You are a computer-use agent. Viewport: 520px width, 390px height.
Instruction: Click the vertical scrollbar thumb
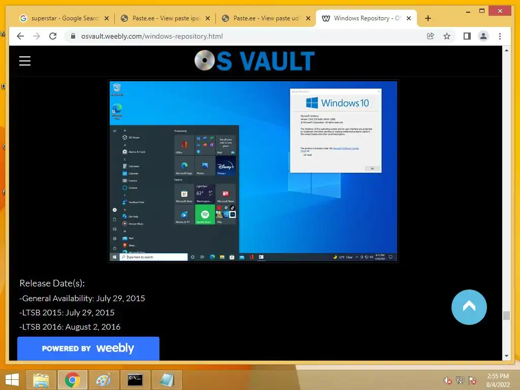tap(506, 315)
